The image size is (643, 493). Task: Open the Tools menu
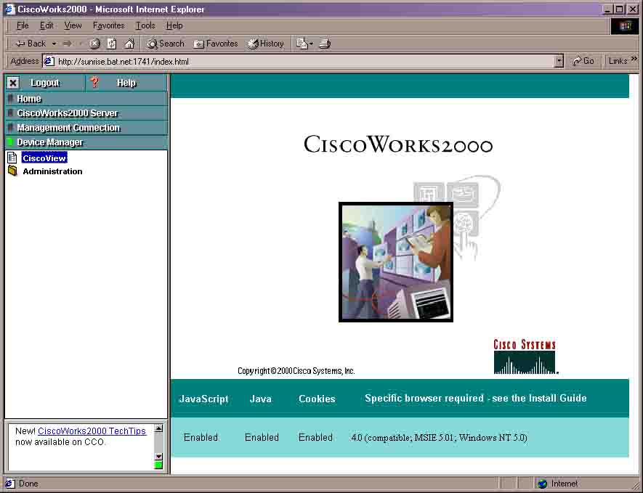click(145, 25)
